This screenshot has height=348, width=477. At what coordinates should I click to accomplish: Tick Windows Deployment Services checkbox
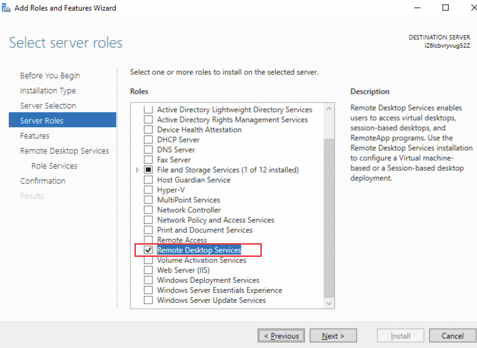click(148, 280)
